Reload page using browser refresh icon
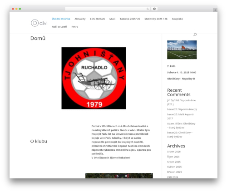The width and height of the screenshot is (227, 192). 148,9
